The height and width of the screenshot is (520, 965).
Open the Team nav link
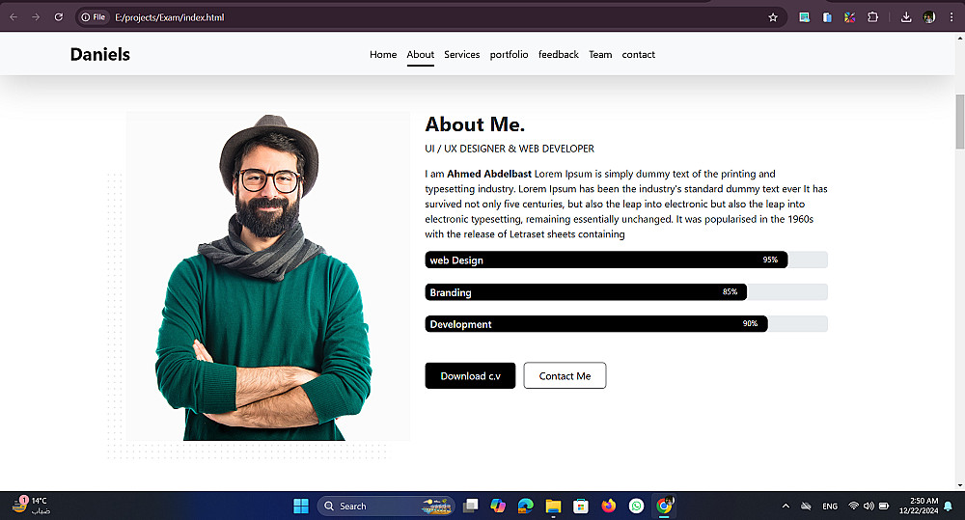coord(600,54)
